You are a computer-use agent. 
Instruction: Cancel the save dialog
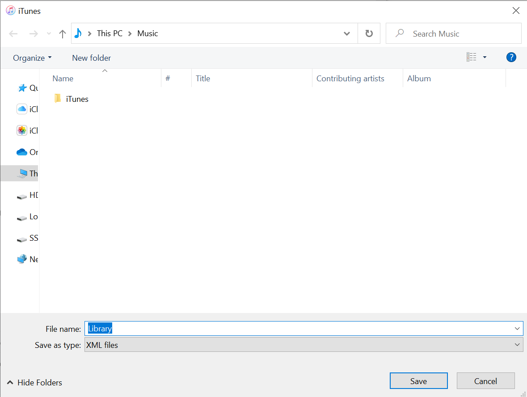tap(485, 381)
